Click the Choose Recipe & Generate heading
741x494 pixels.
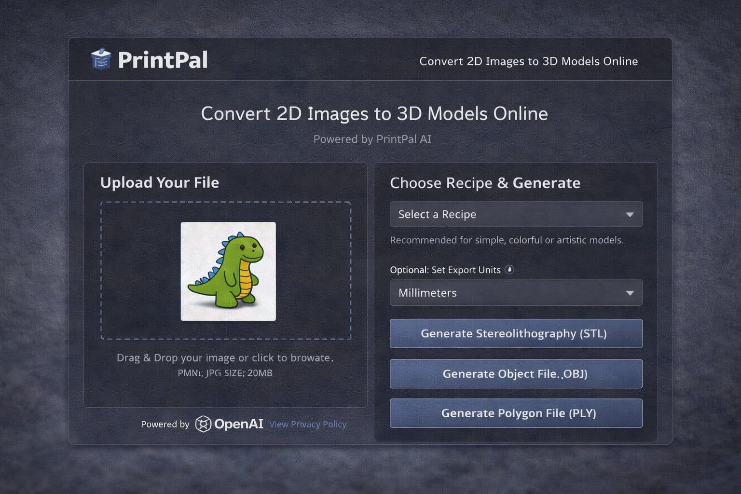click(x=485, y=183)
